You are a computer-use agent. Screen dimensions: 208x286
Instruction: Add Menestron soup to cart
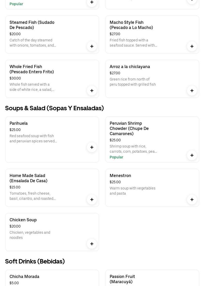tap(192, 200)
